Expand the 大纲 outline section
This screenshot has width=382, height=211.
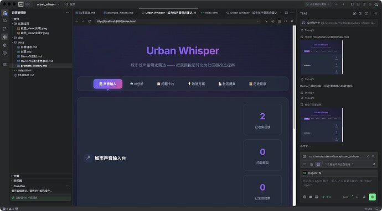16,176
